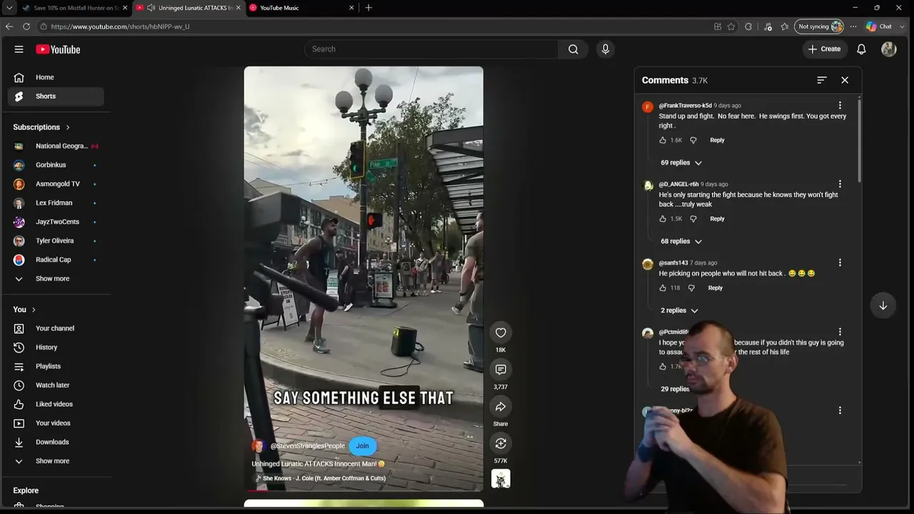Open National Geographic subscription

[x=56, y=146]
